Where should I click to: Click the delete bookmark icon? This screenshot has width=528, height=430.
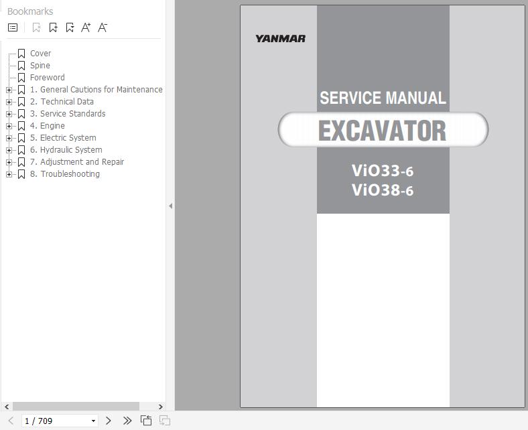(36, 27)
